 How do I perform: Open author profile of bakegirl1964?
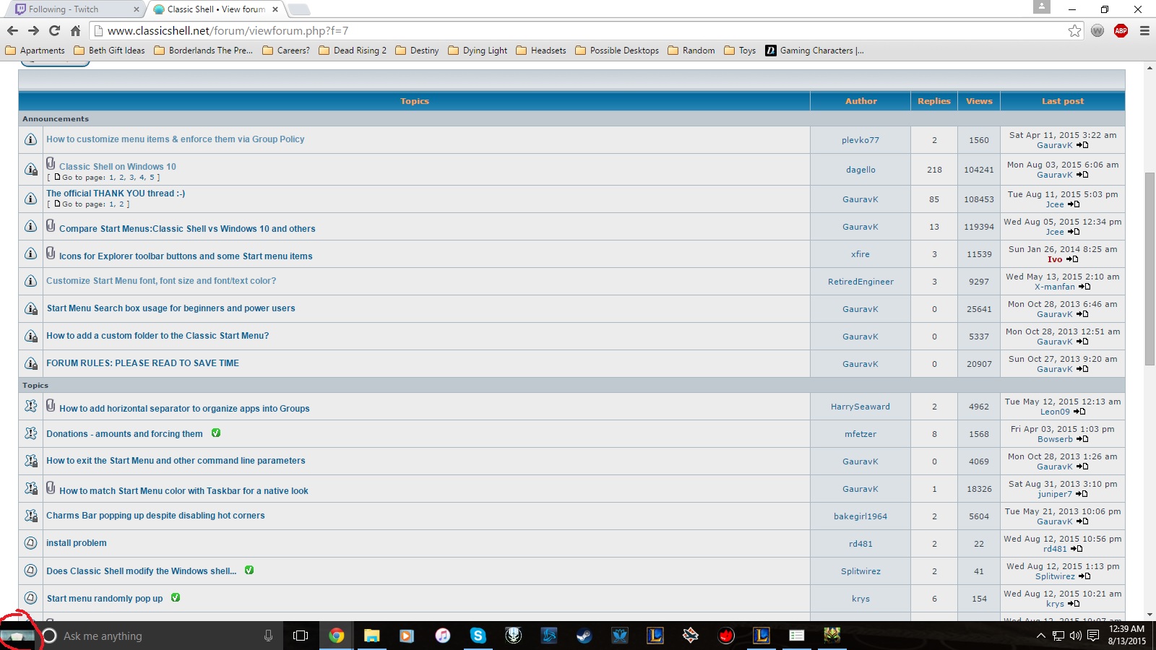coord(860,516)
